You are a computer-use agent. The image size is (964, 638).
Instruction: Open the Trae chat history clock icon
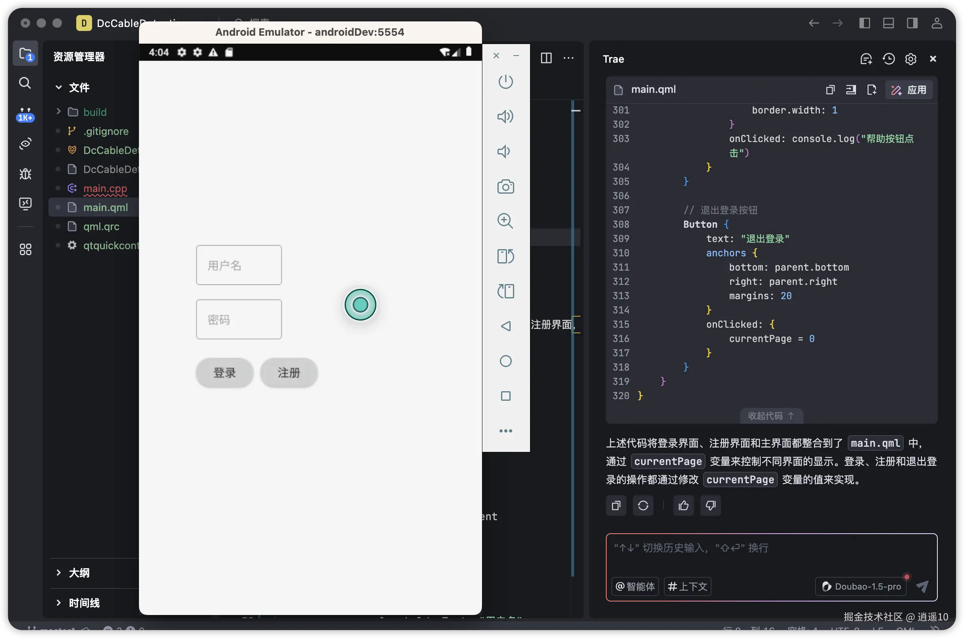[x=888, y=59]
